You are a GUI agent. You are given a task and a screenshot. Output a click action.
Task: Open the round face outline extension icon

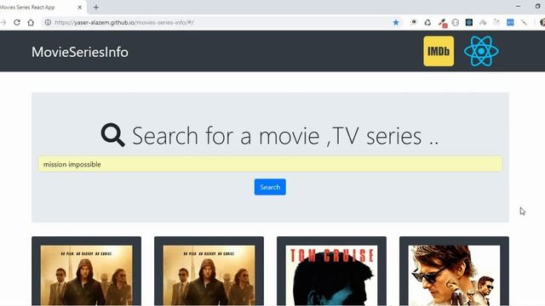(456, 23)
